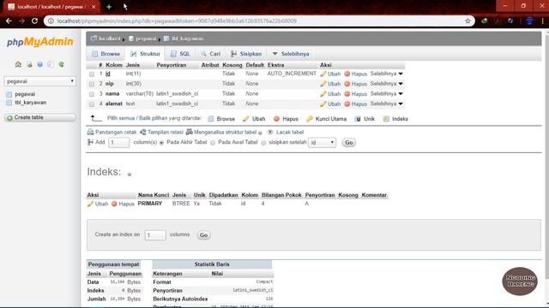549x308 pixels.
Task: Open the pegawai database dropdown in sidebar
Action: [x=40, y=81]
